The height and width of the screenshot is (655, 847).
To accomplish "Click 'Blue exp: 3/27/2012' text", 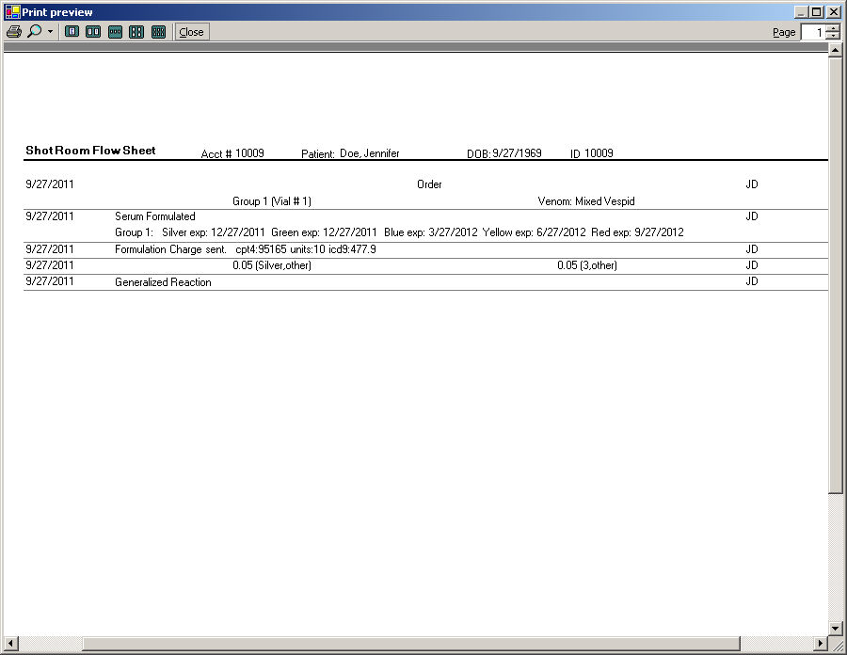I will 431,232.
